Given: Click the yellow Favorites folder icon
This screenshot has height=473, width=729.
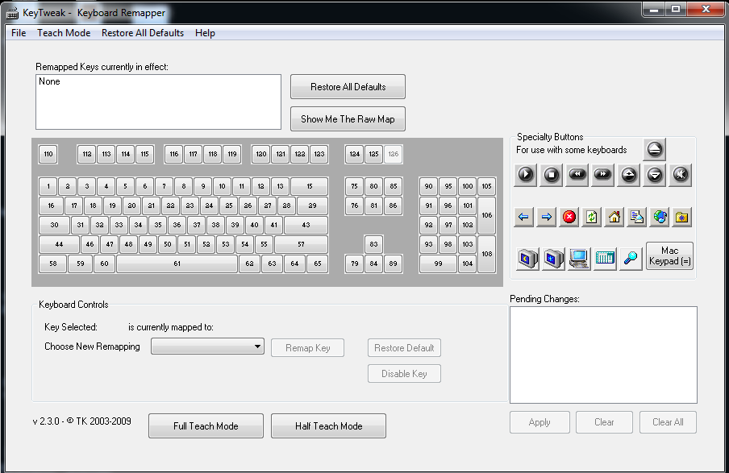Looking at the screenshot, I should click(682, 217).
